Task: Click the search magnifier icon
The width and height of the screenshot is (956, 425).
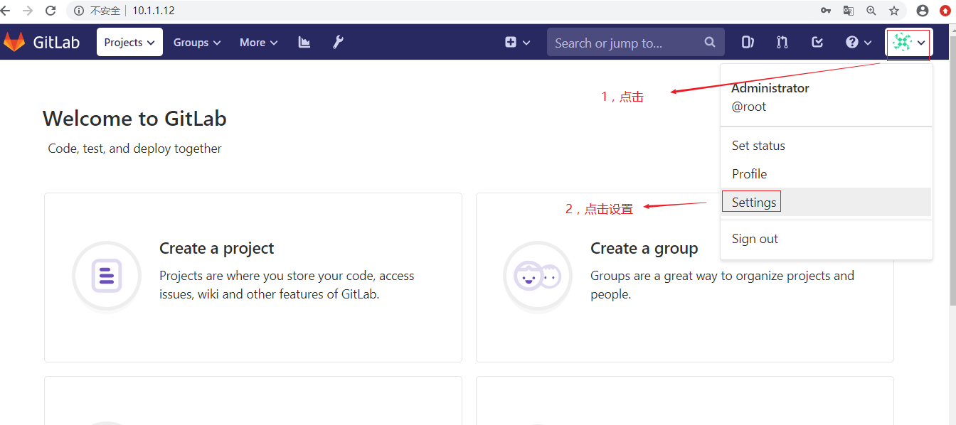Action: [710, 43]
